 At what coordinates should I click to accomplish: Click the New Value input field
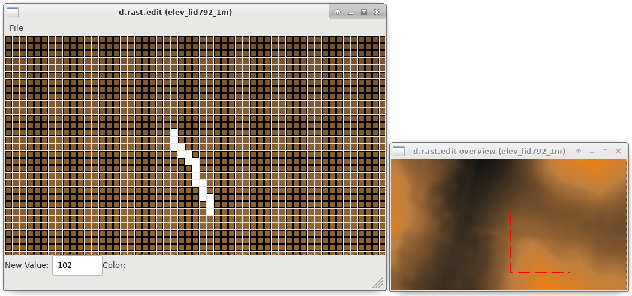[77, 265]
